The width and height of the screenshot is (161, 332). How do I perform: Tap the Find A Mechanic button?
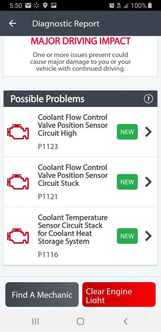click(x=42, y=295)
